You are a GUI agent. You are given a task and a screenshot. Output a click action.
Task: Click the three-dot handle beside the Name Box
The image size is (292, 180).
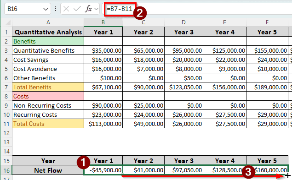coord(56,9)
